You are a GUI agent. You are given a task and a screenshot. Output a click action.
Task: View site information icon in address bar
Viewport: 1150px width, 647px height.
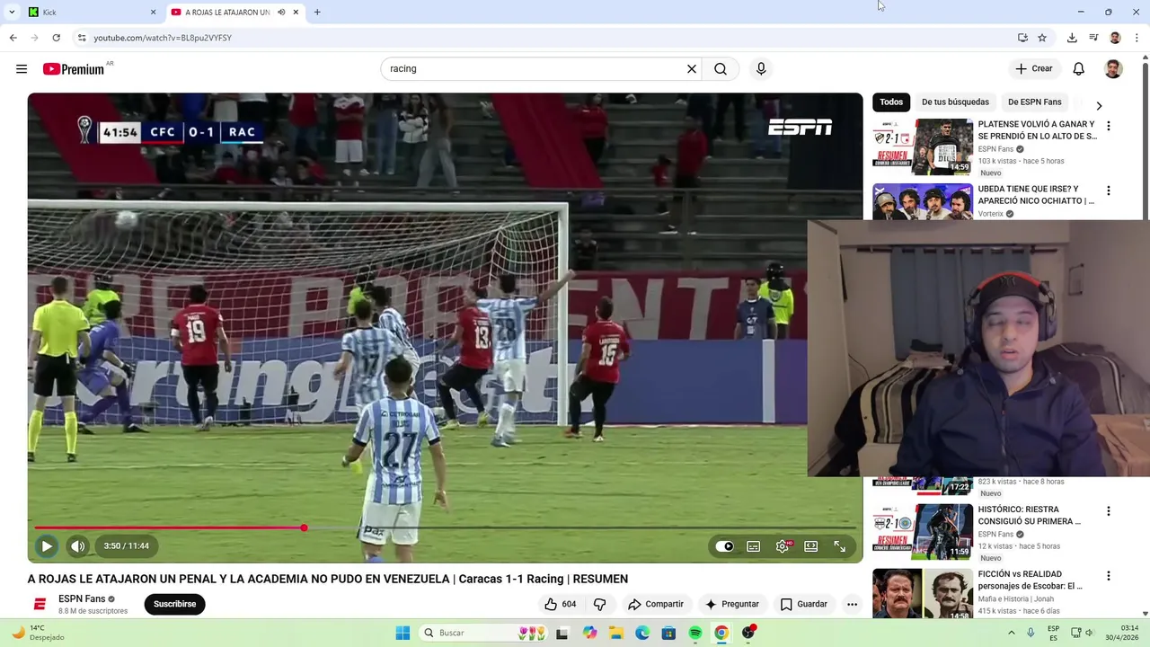point(82,38)
